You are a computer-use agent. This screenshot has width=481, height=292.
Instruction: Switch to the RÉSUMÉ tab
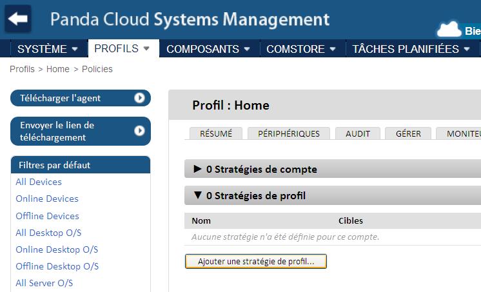tap(216, 133)
